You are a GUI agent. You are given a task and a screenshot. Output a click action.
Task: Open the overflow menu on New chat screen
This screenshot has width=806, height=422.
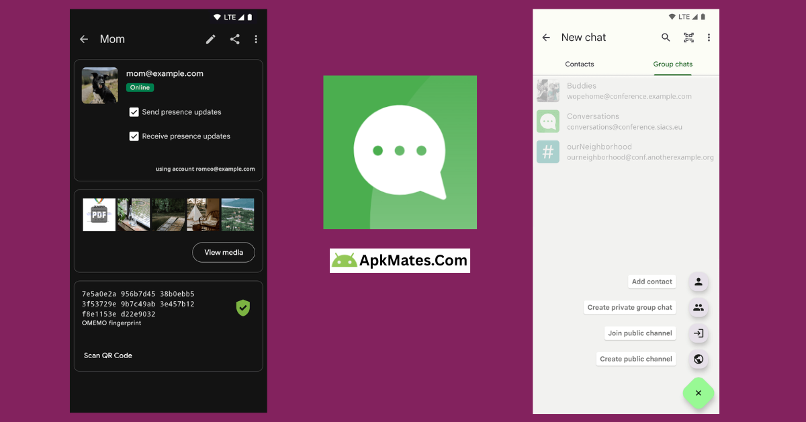pyautogui.click(x=709, y=37)
